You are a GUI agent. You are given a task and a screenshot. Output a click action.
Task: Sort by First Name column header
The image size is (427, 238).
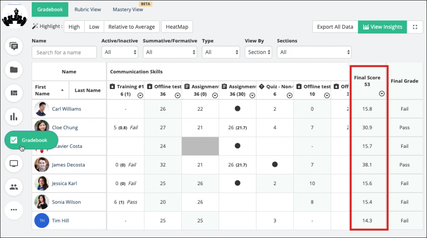pyautogui.click(x=50, y=90)
